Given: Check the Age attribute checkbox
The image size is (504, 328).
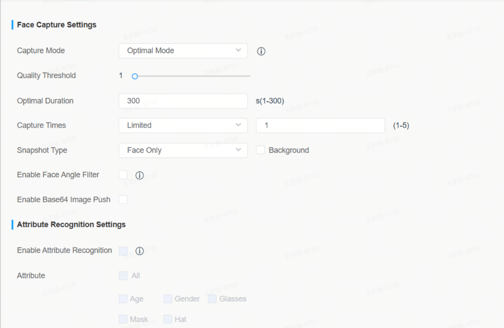Looking at the screenshot, I should [x=123, y=299].
